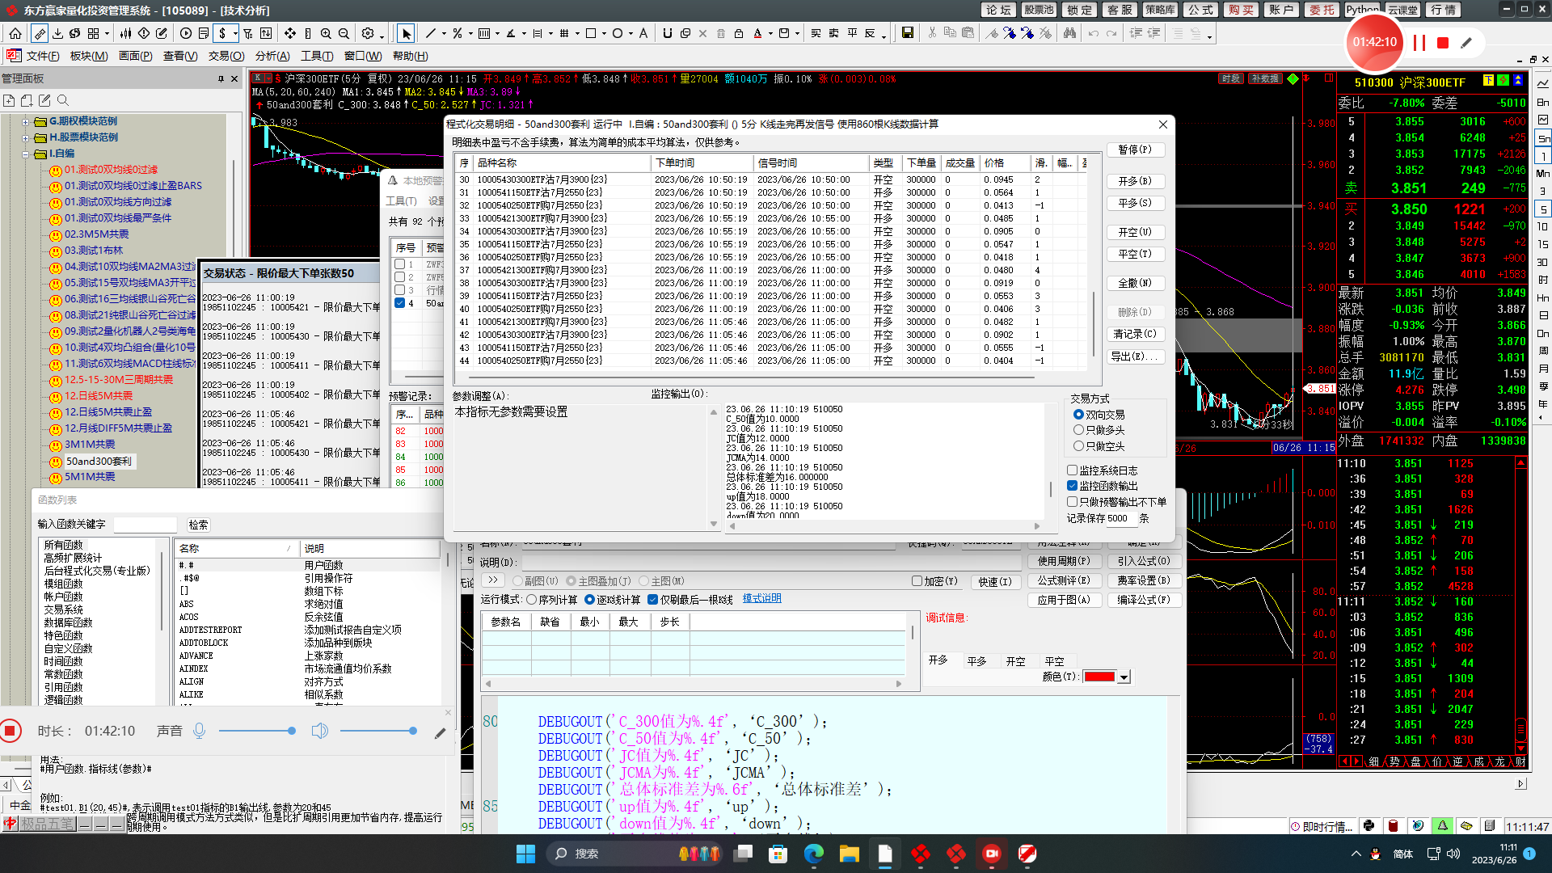Click the 开多(B) button
The image size is (1552, 873).
[x=1135, y=181]
